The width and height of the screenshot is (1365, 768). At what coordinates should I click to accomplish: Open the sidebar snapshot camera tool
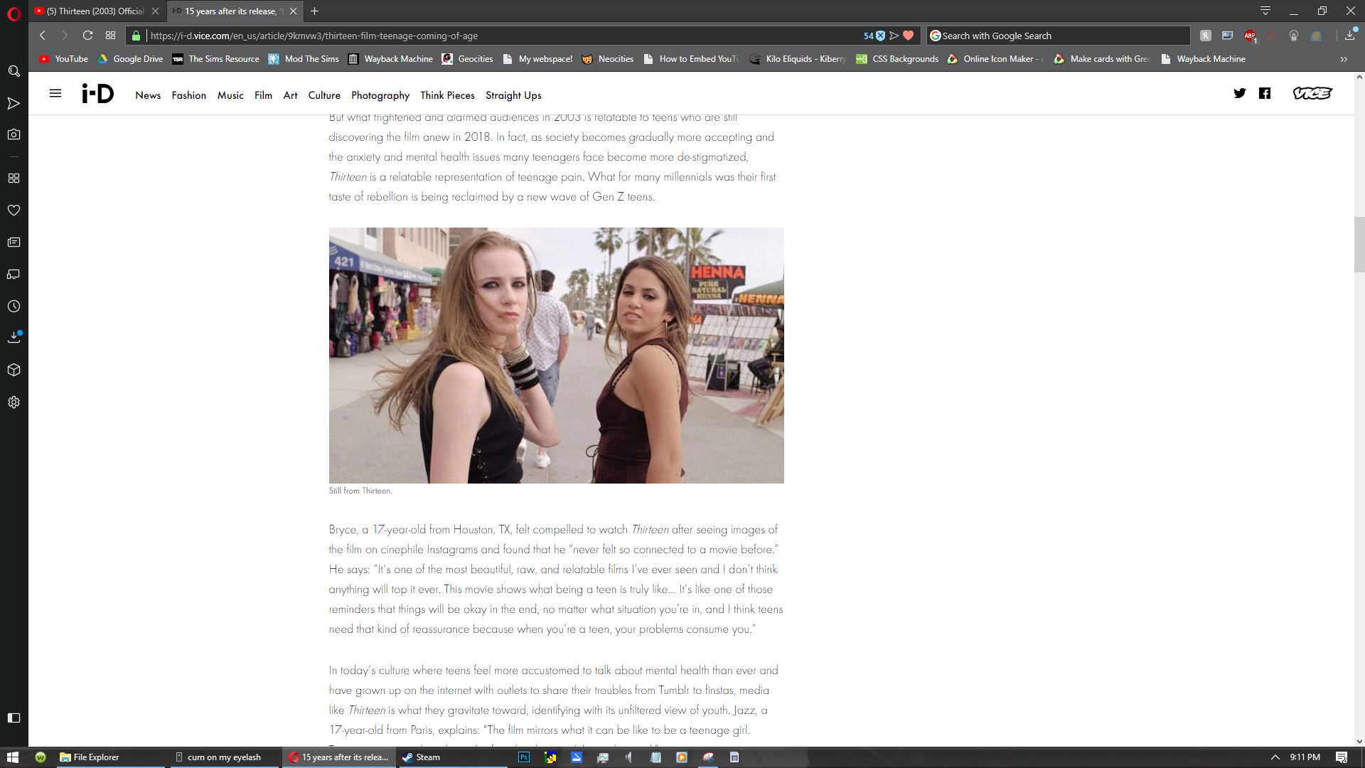coord(14,134)
